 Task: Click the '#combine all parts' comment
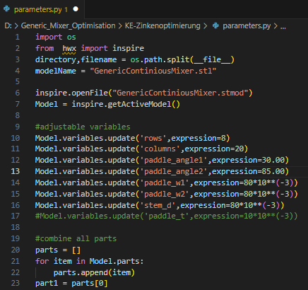[x=76, y=238]
